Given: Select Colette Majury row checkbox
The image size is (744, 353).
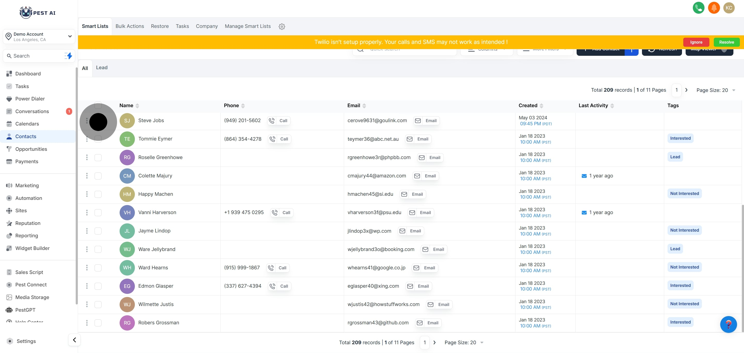Looking at the screenshot, I should point(98,176).
